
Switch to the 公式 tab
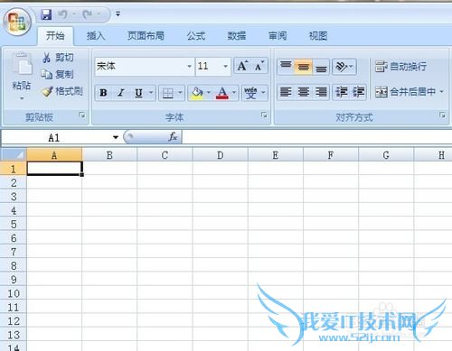pos(196,36)
